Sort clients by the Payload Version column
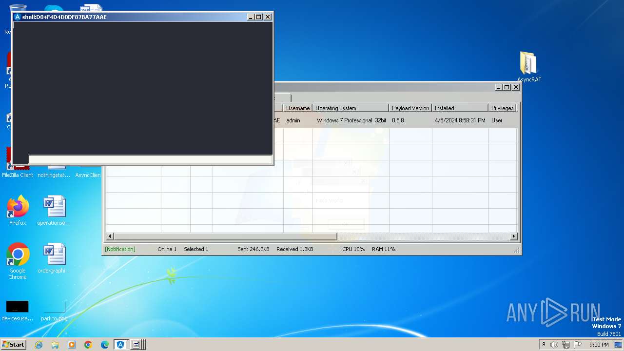 (x=410, y=108)
